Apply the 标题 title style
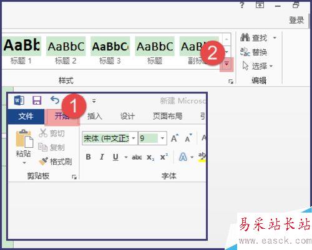312x250 pixels. point(155,51)
